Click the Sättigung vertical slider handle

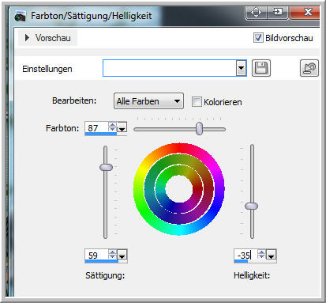point(106,167)
